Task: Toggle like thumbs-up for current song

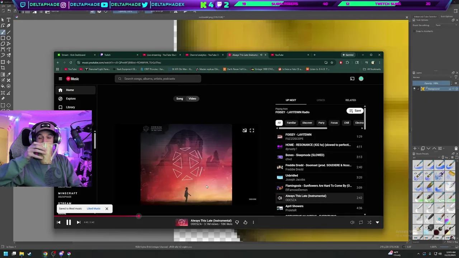Action: coord(245,223)
